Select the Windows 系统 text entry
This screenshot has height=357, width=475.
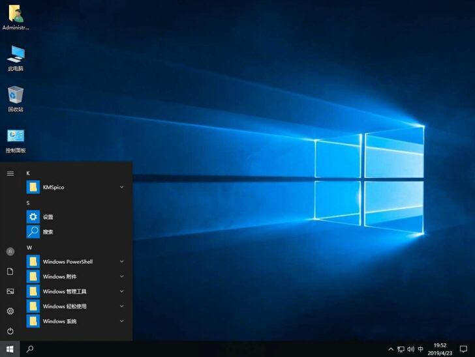[59, 321]
